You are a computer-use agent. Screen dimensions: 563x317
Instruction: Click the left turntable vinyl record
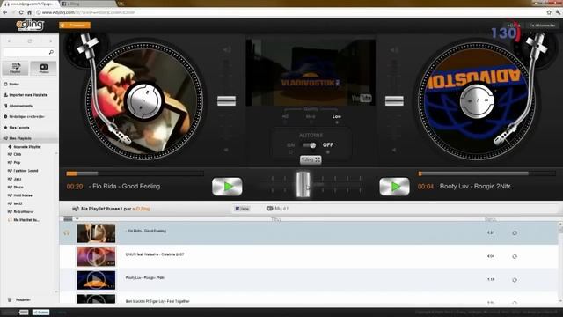[144, 101]
